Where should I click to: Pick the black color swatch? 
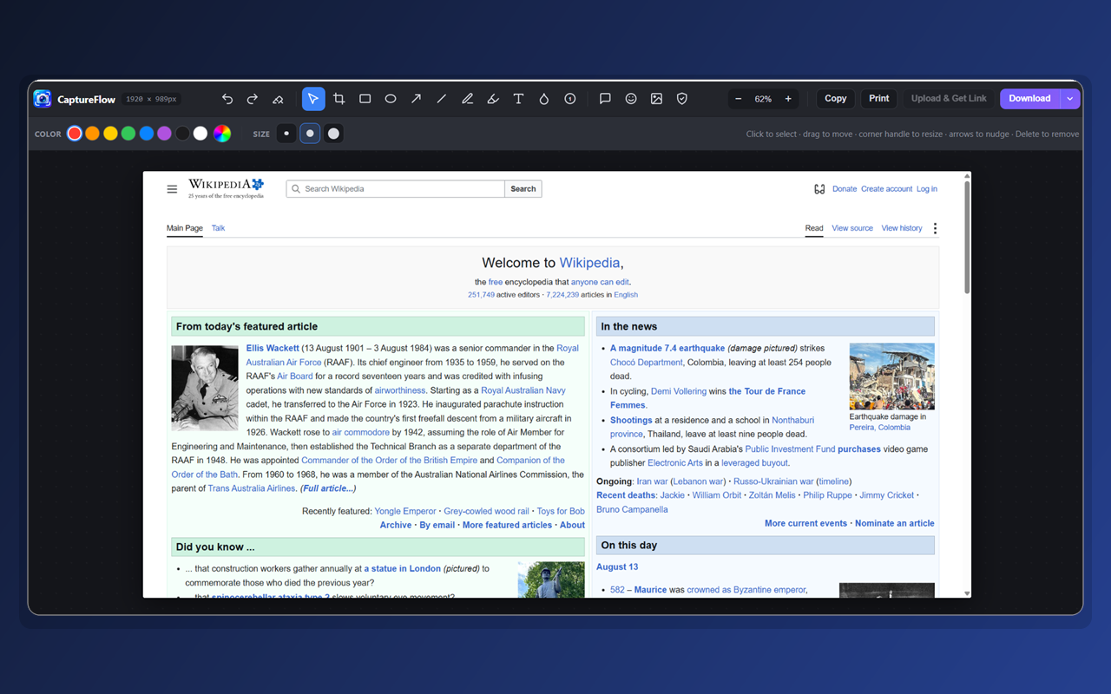[182, 134]
